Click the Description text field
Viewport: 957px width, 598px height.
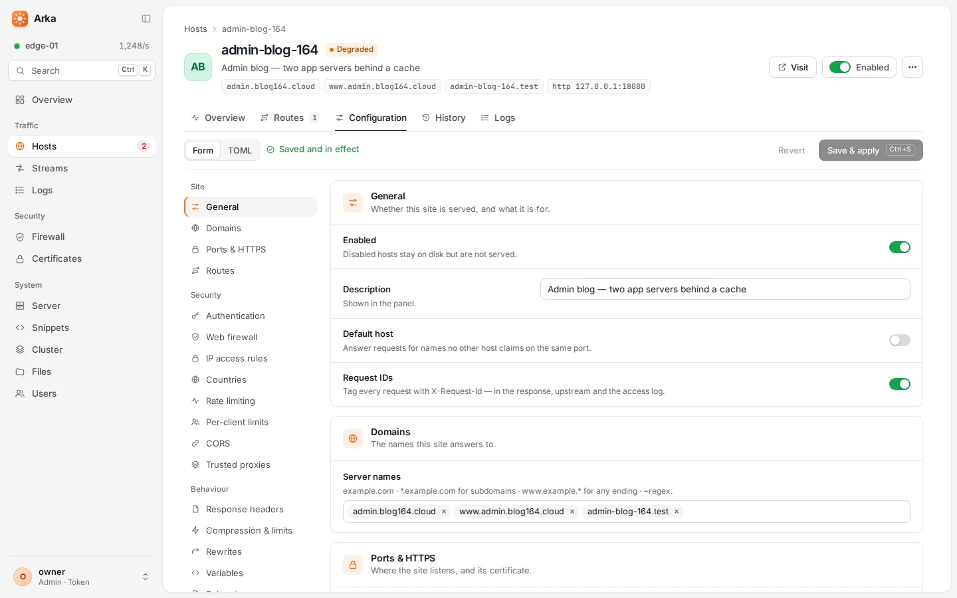tap(725, 289)
